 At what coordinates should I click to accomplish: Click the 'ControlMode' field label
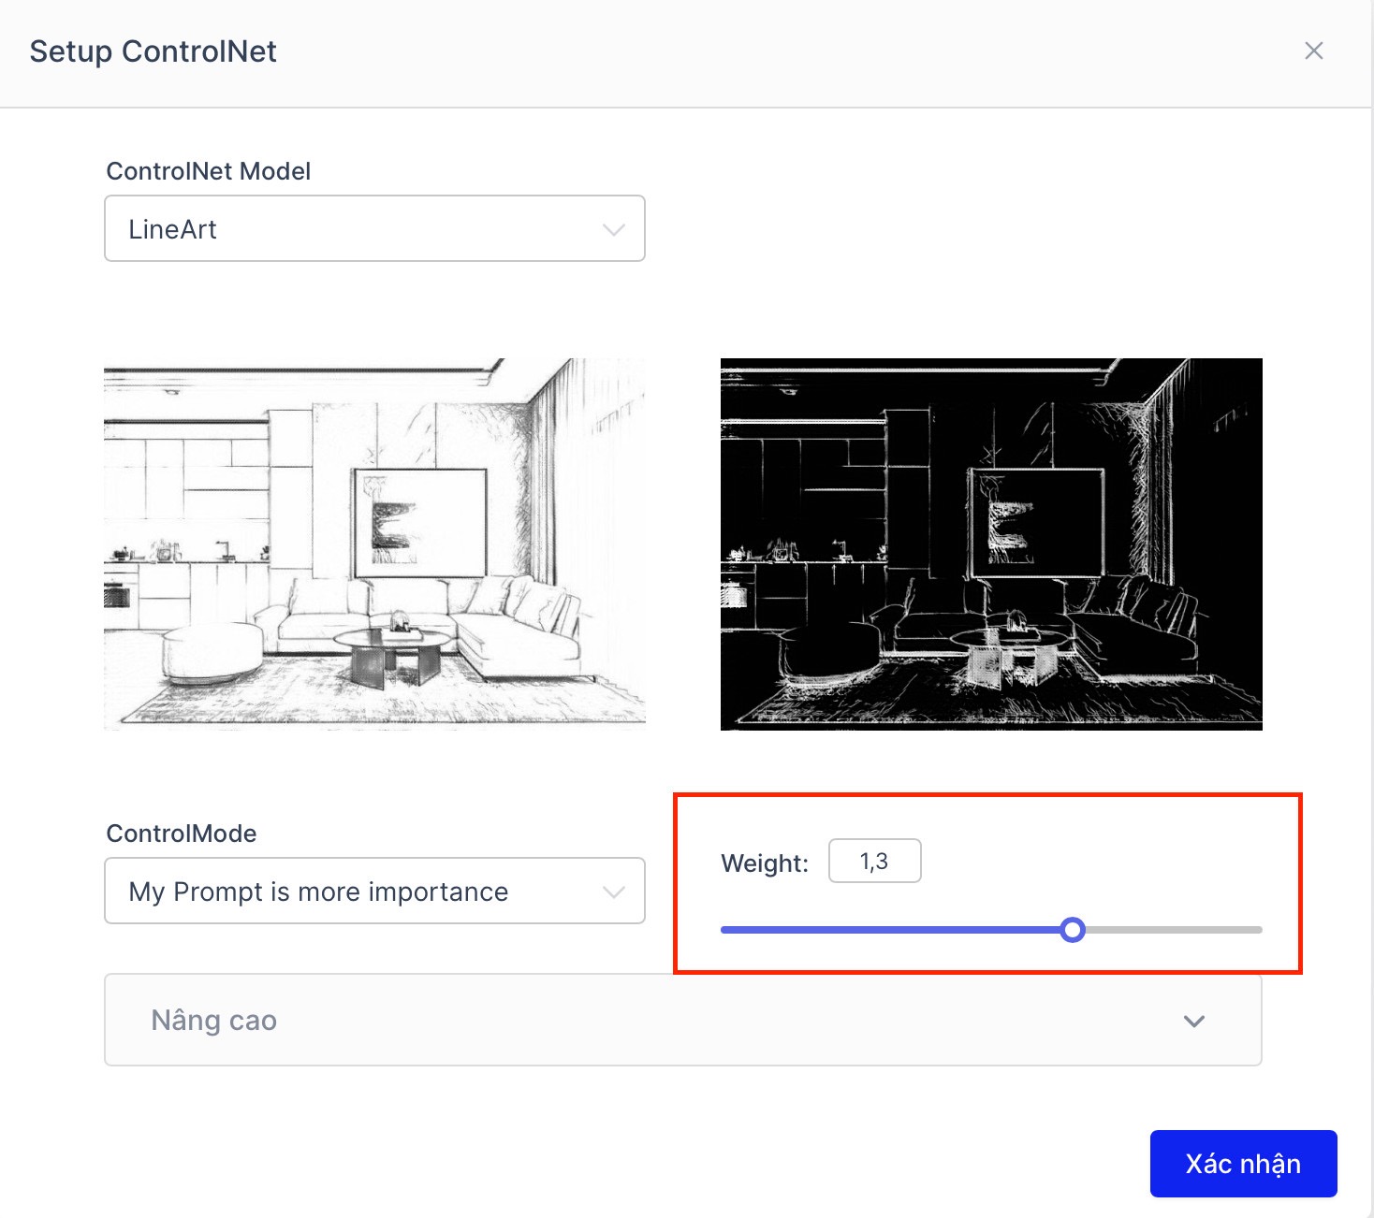(181, 834)
